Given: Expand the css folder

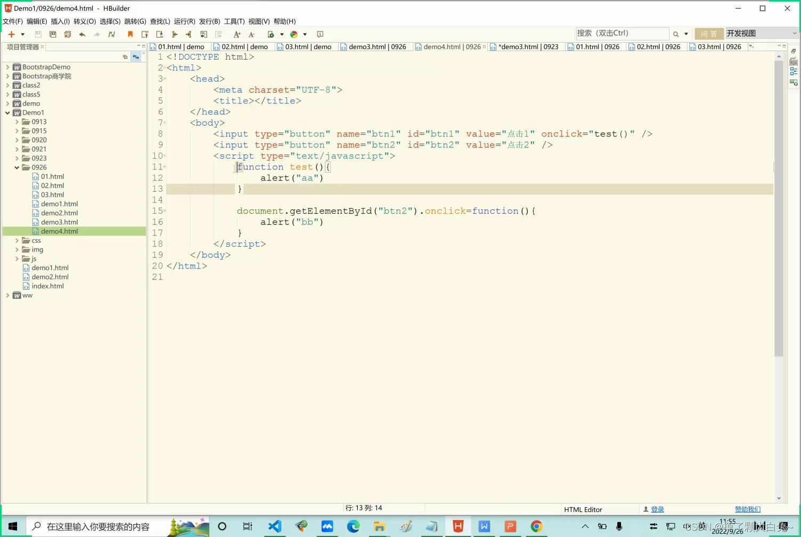Looking at the screenshot, I should (x=17, y=241).
